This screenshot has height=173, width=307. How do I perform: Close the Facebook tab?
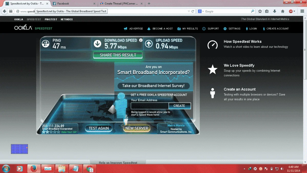point(94,4)
